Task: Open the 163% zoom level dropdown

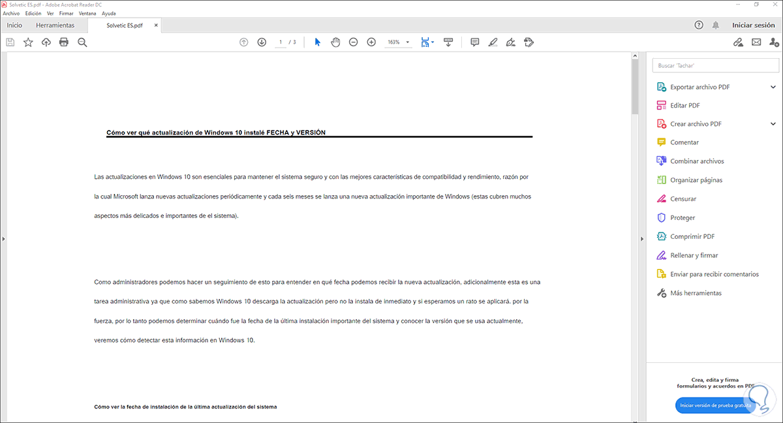Action: pos(398,42)
